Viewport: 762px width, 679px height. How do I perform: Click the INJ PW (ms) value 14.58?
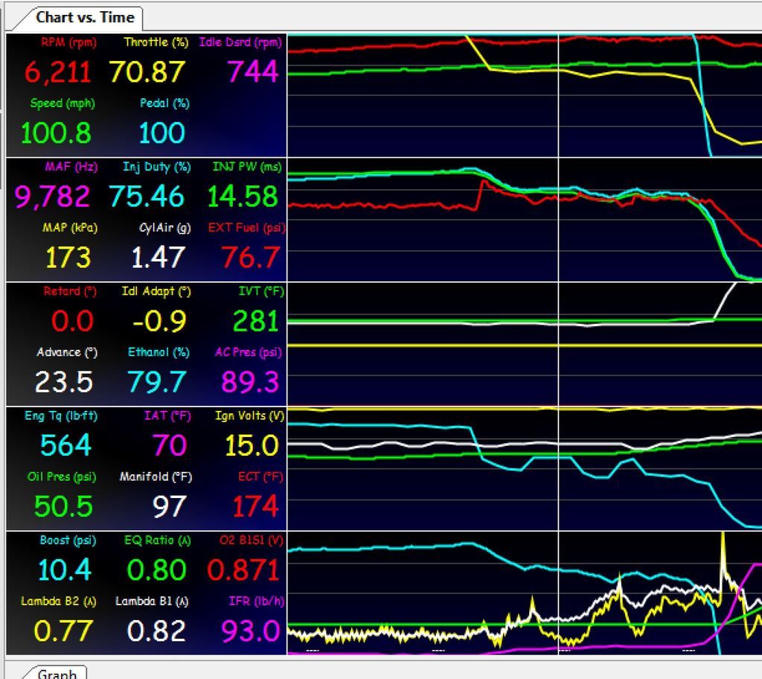click(x=243, y=197)
